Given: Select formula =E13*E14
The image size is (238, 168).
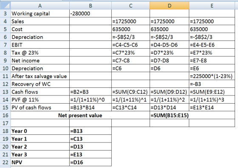Looking at the screenshot, I should [x=212, y=107].
